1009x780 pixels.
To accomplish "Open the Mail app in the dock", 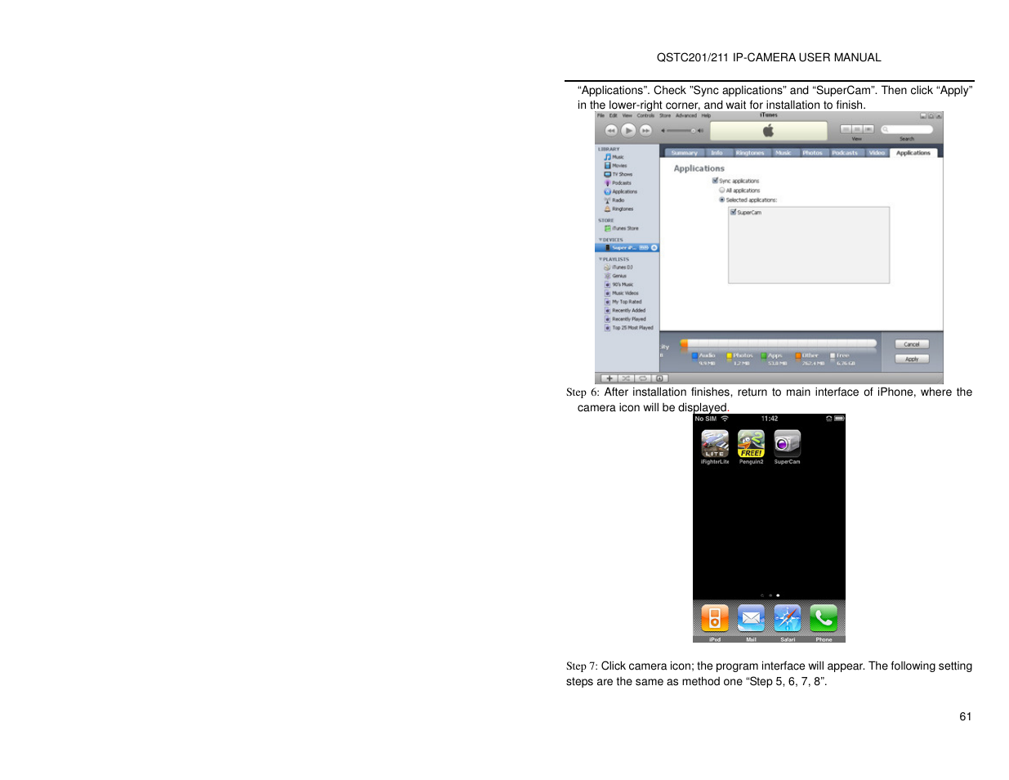I will [751, 619].
